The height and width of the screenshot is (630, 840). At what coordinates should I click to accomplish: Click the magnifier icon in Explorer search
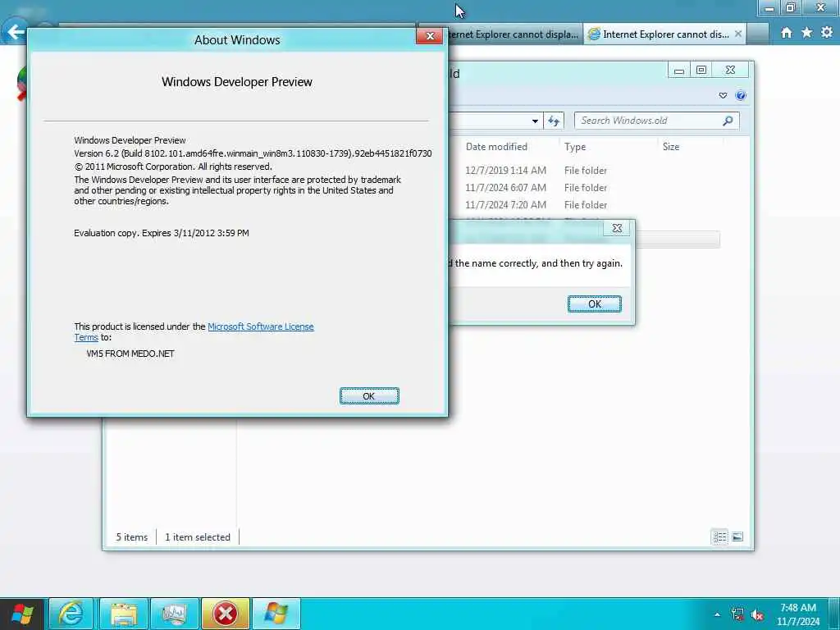tap(728, 121)
